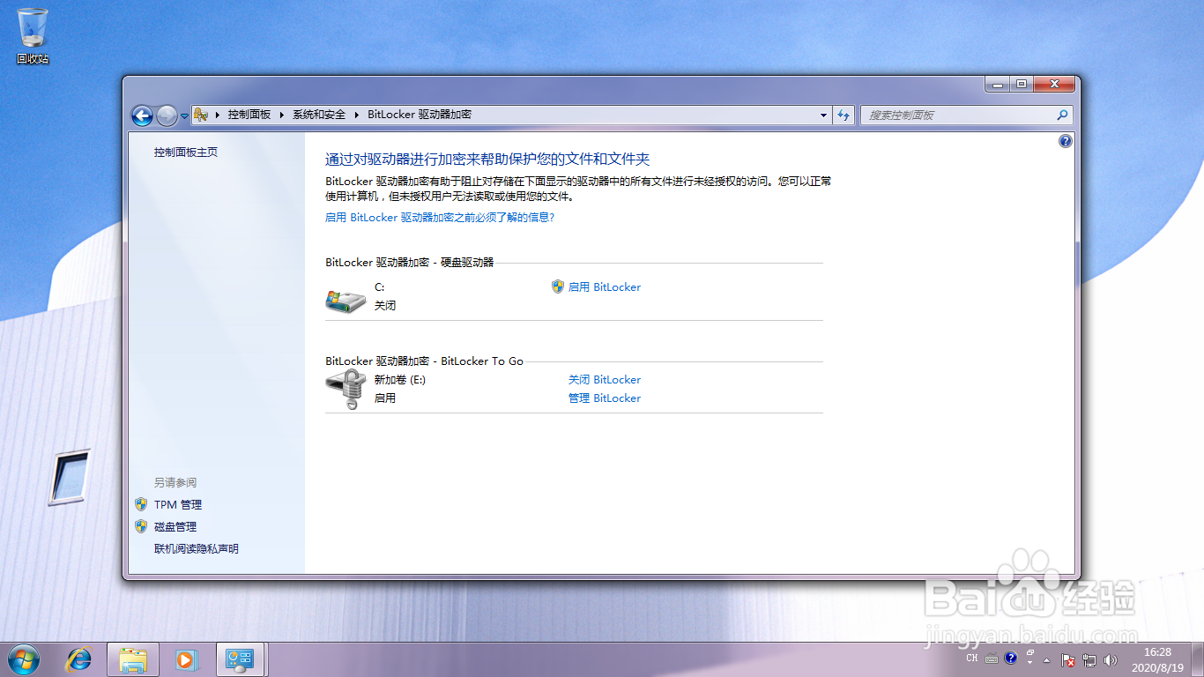Open the language bar options arrow
Screen dimensions: 1204x677
[x=1030, y=663]
